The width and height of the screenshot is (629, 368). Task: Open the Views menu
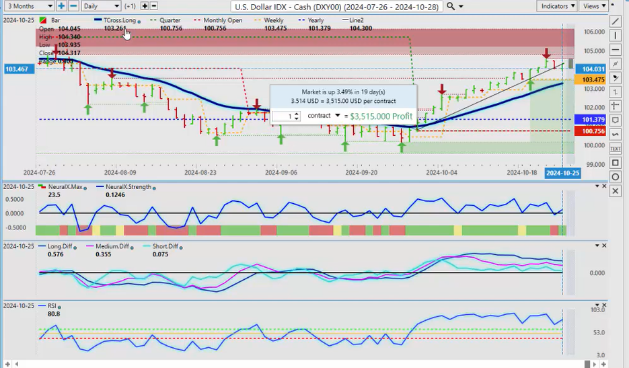pos(593,6)
